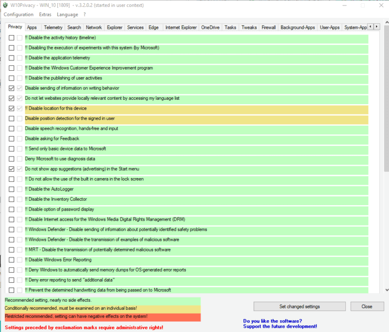Check 'Disable position detection for the signed in user'
389x332 pixels.
(11, 119)
